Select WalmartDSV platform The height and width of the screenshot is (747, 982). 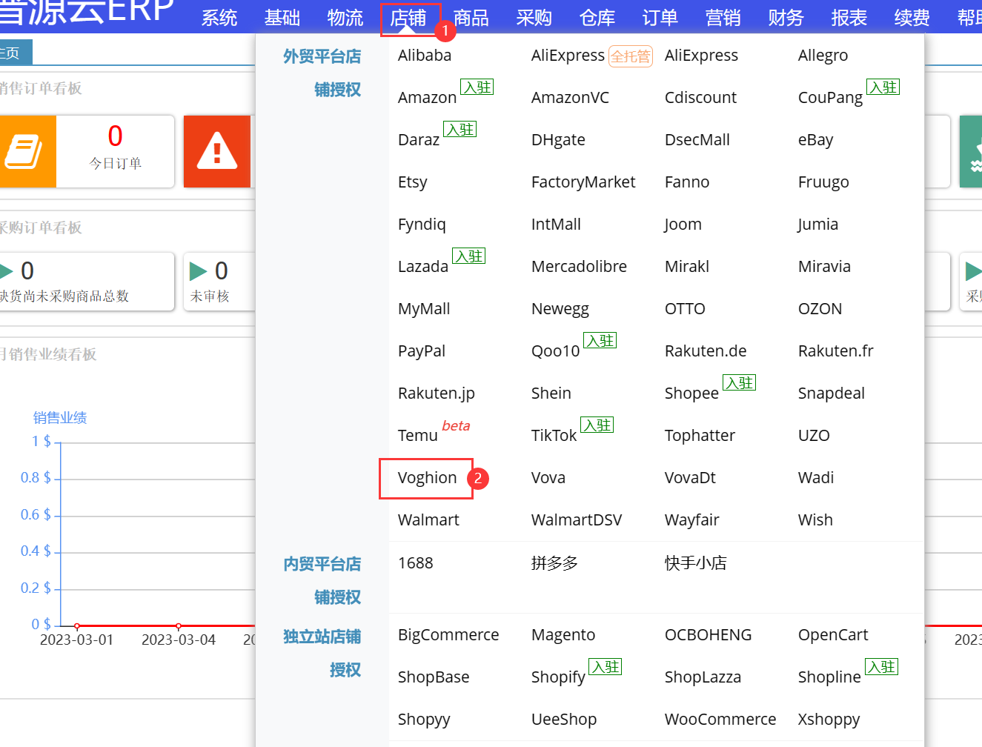point(577,520)
